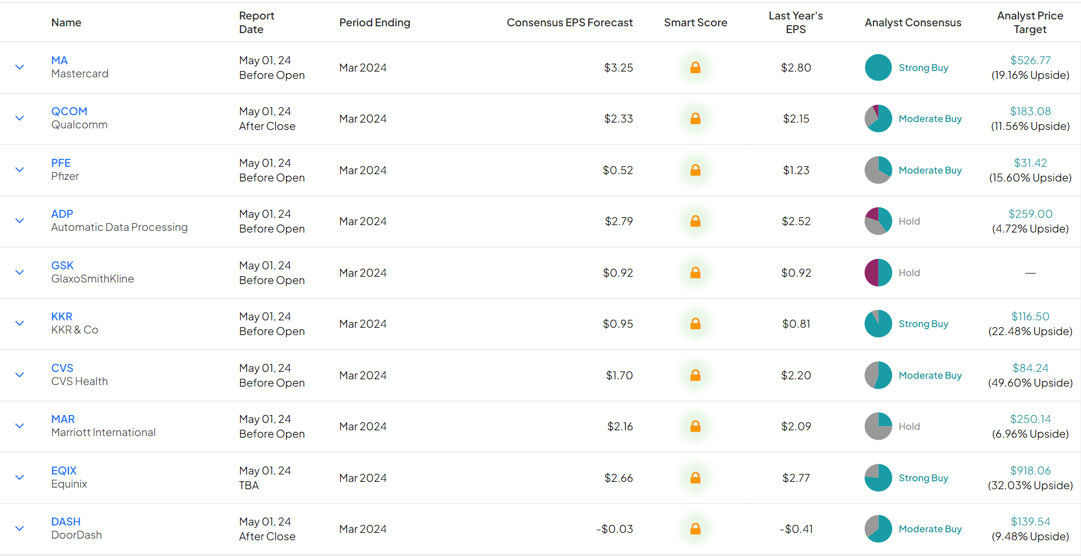1081x556 pixels.
Task: Click the Equinix Smart Score lock icon
Action: (x=695, y=478)
